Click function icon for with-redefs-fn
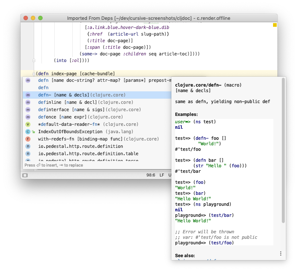298x270 pixels. 28,139
